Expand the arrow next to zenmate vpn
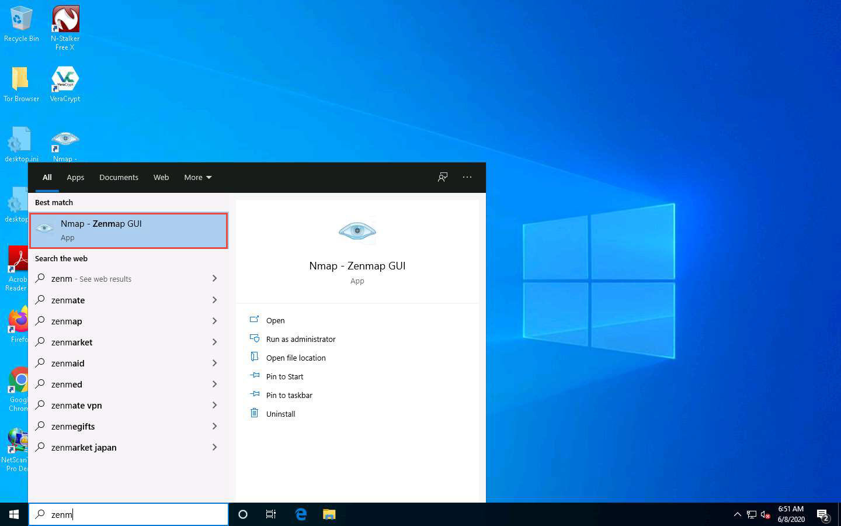Screen dimensions: 841x526 [x=214, y=405]
